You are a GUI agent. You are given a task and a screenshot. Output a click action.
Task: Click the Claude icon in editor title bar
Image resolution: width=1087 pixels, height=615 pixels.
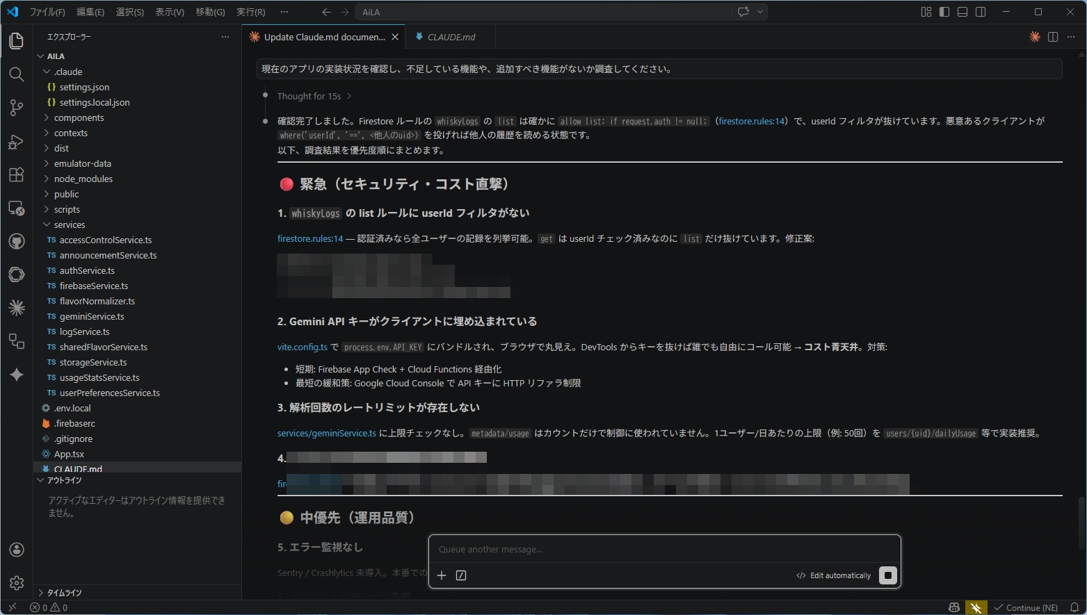1035,37
